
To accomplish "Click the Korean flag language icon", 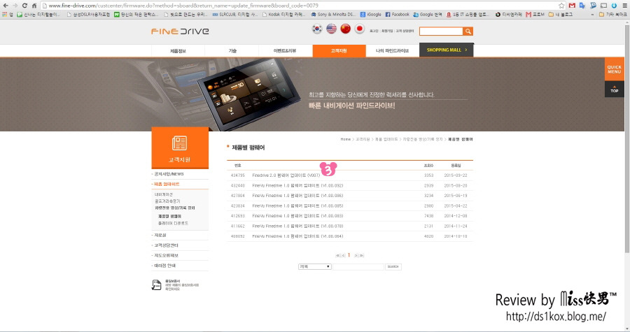I will click(317, 29).
